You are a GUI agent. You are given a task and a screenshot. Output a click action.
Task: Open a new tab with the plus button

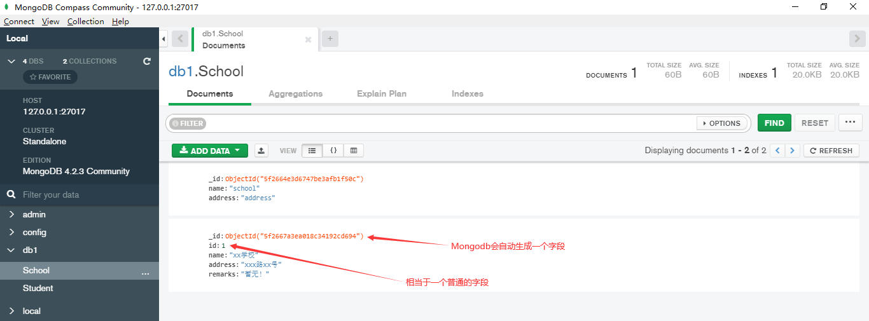[330, 38]
